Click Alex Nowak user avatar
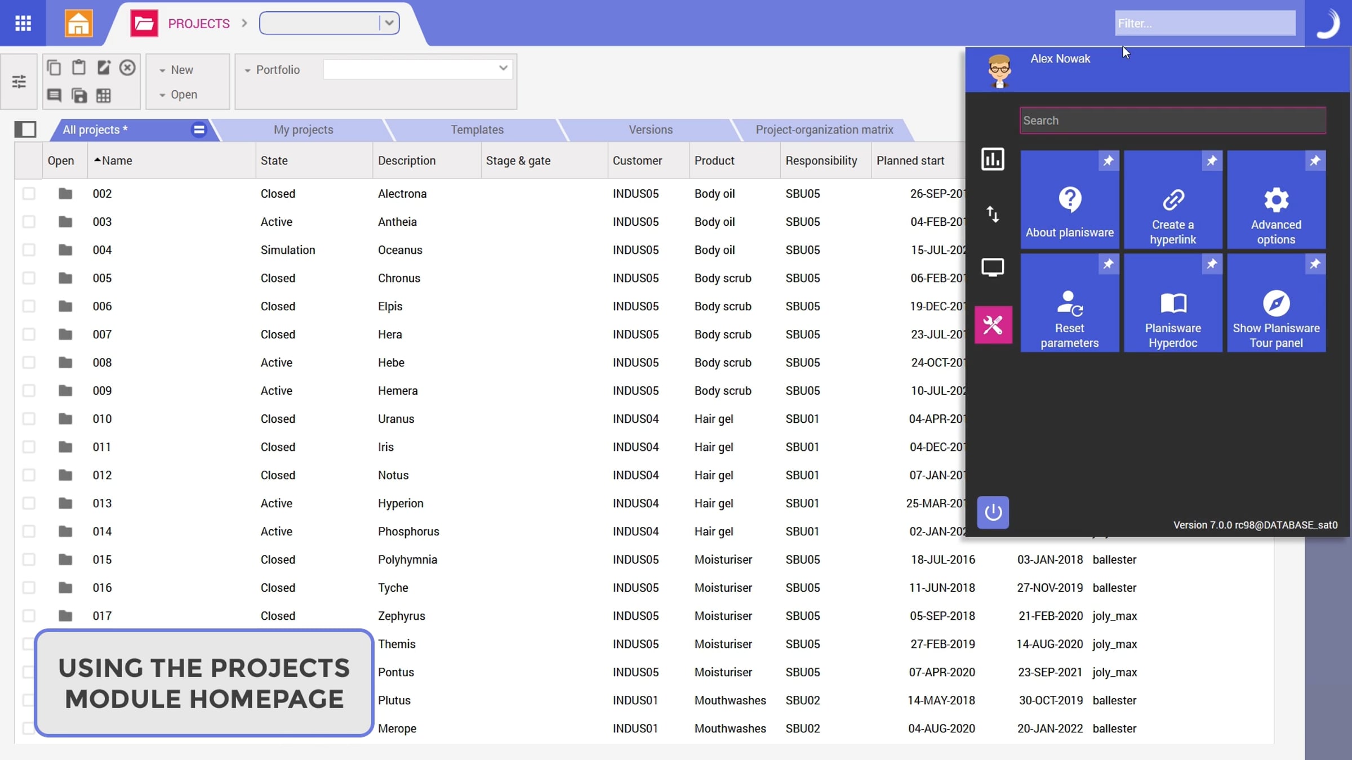1352x760 pixels. [1000, 70]
